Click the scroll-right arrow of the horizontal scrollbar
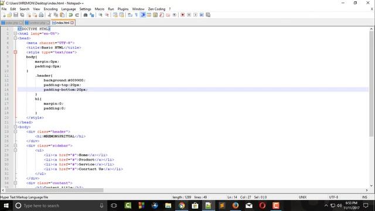 point(367,190)
